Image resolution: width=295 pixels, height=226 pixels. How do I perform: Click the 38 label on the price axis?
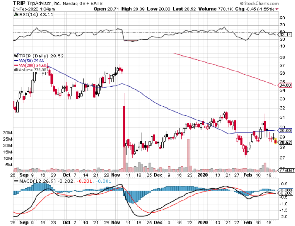pyautogui.click(x=282, y=57)
